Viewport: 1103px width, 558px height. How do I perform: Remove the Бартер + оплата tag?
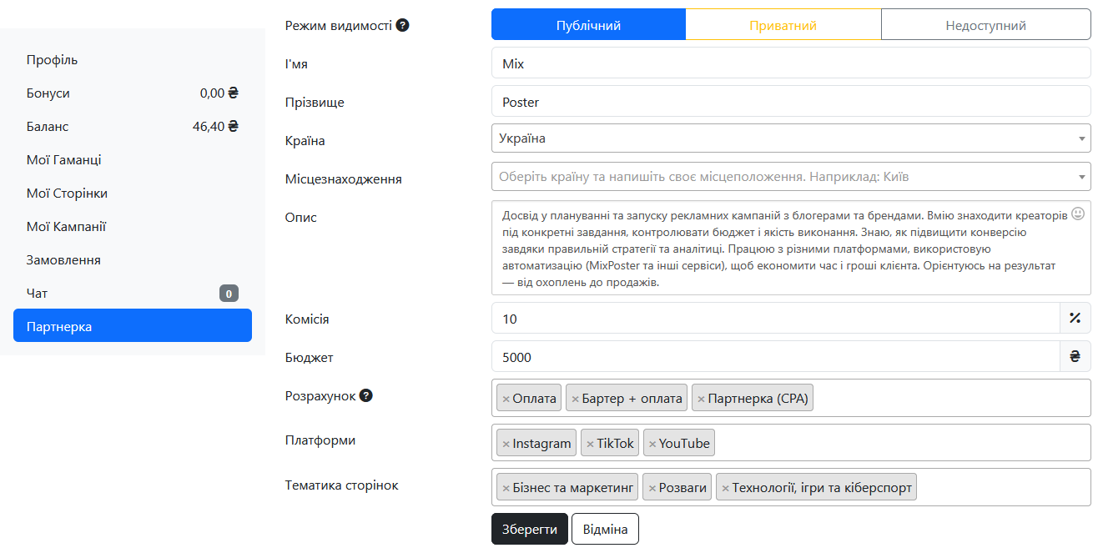tap(575, 400)
